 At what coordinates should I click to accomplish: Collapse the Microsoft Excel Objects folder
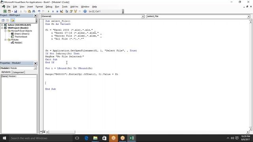tap(5, 31)
